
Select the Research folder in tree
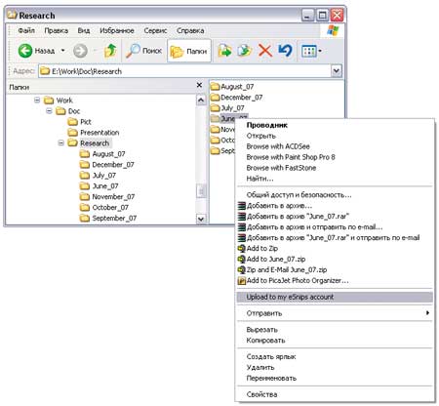89,143
